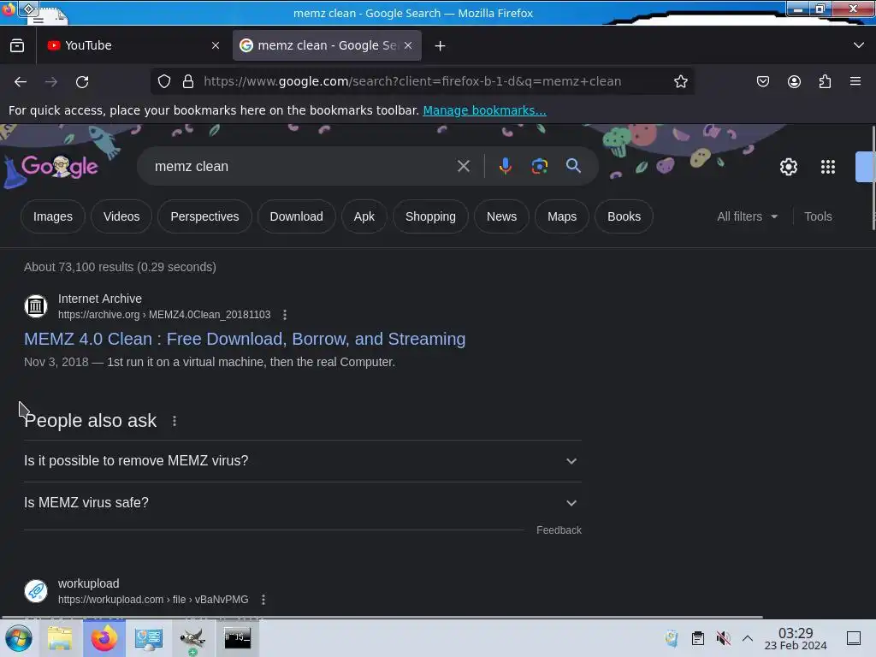The width and height of the screenshot is (876, 657).
Task: Click inside the Google search box
Action: coord(302,167)
